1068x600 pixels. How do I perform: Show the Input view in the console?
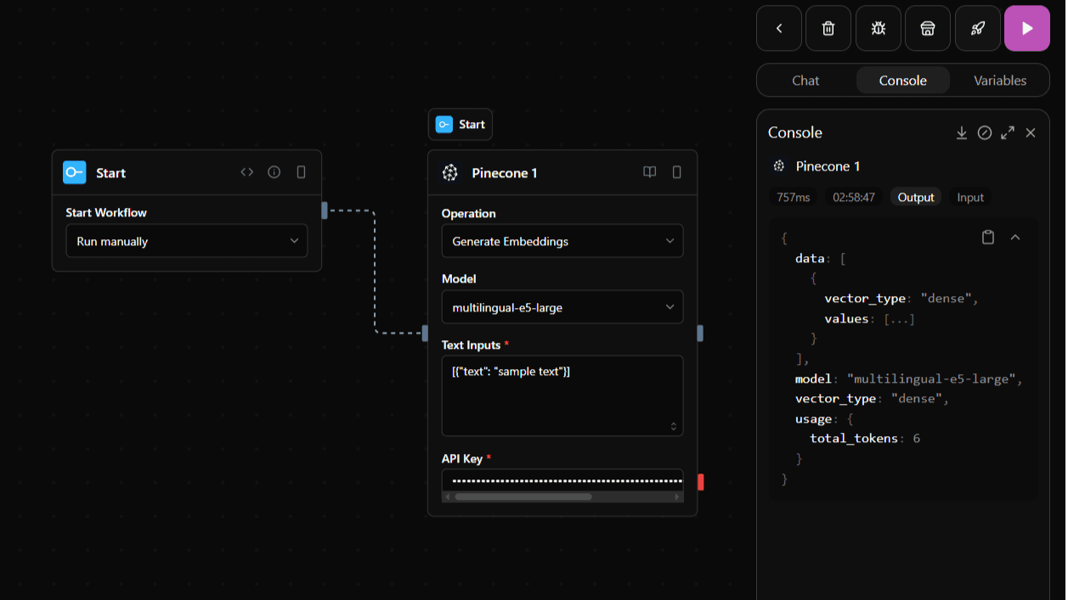[969, 197]
